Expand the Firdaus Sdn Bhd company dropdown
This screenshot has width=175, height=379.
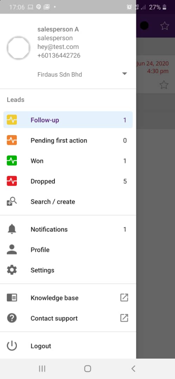click(x=124, y=74)
